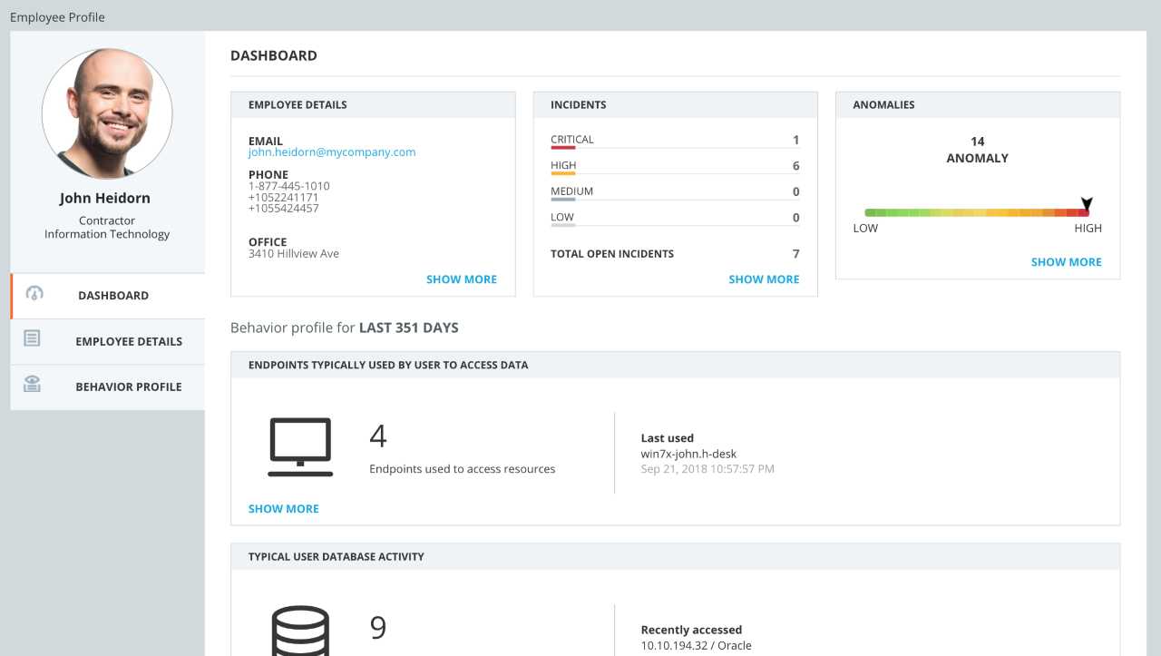Select the CRITICAL incidents row
Screen dimensions: 1161x656
(x=675, y=141)
